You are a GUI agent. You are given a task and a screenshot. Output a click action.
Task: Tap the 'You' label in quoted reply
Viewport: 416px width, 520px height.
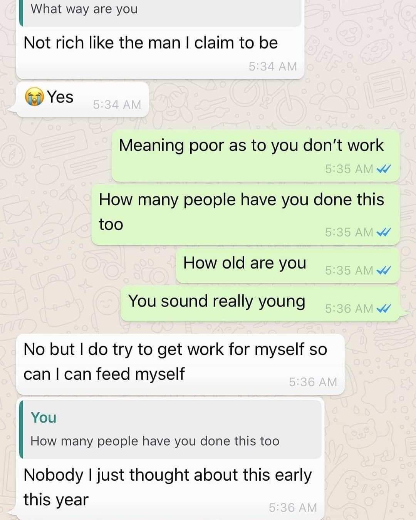[x=44, y=418]
